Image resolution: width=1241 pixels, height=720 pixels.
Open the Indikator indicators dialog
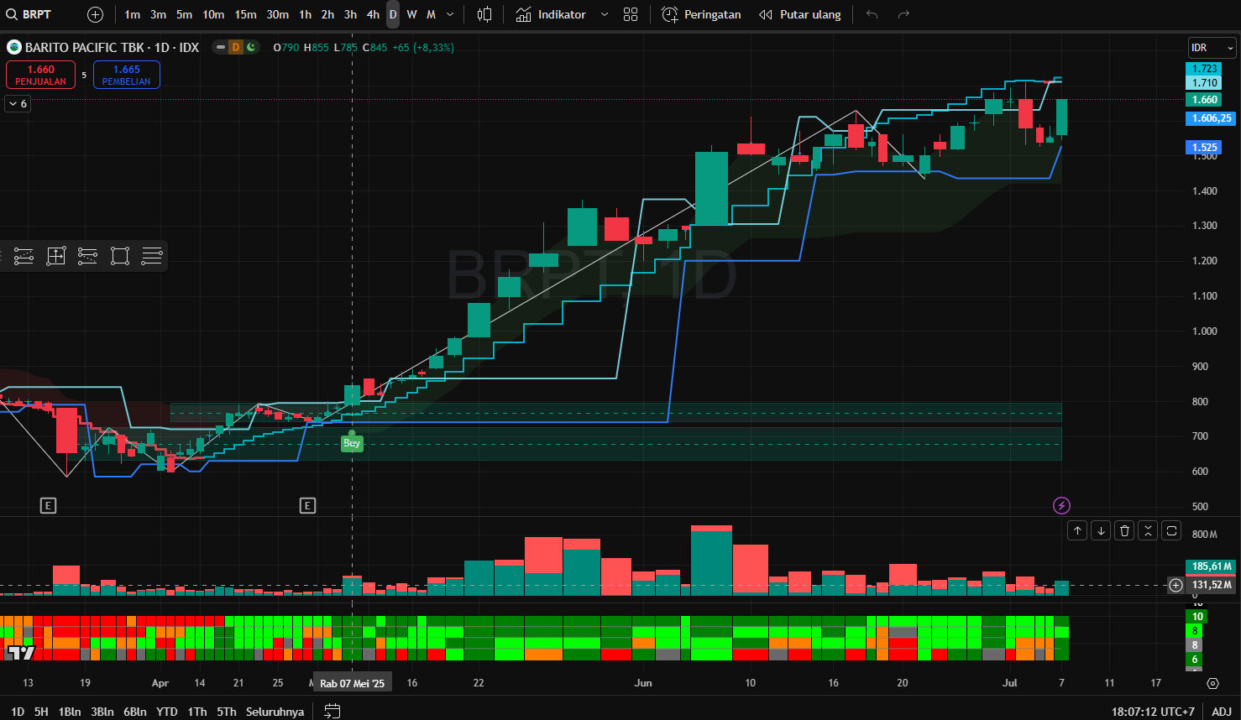pyautogui.click(x=551, y=14)
